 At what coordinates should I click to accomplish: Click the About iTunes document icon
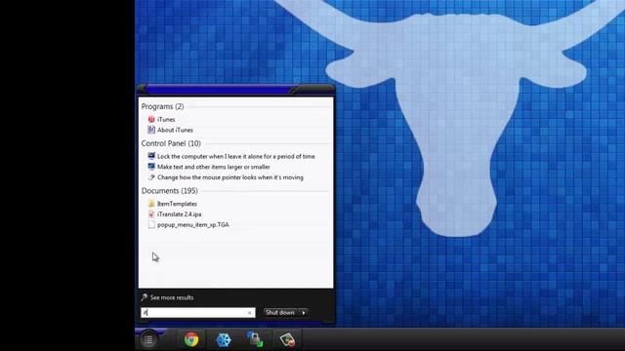point(151,130)
